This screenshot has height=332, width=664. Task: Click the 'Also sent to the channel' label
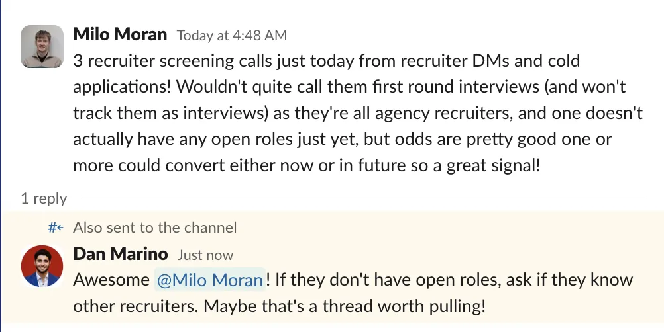[154, 228]
